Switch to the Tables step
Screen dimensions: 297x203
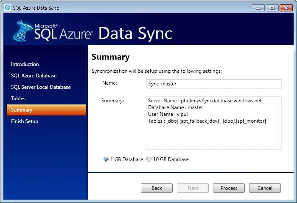(18, 99)
